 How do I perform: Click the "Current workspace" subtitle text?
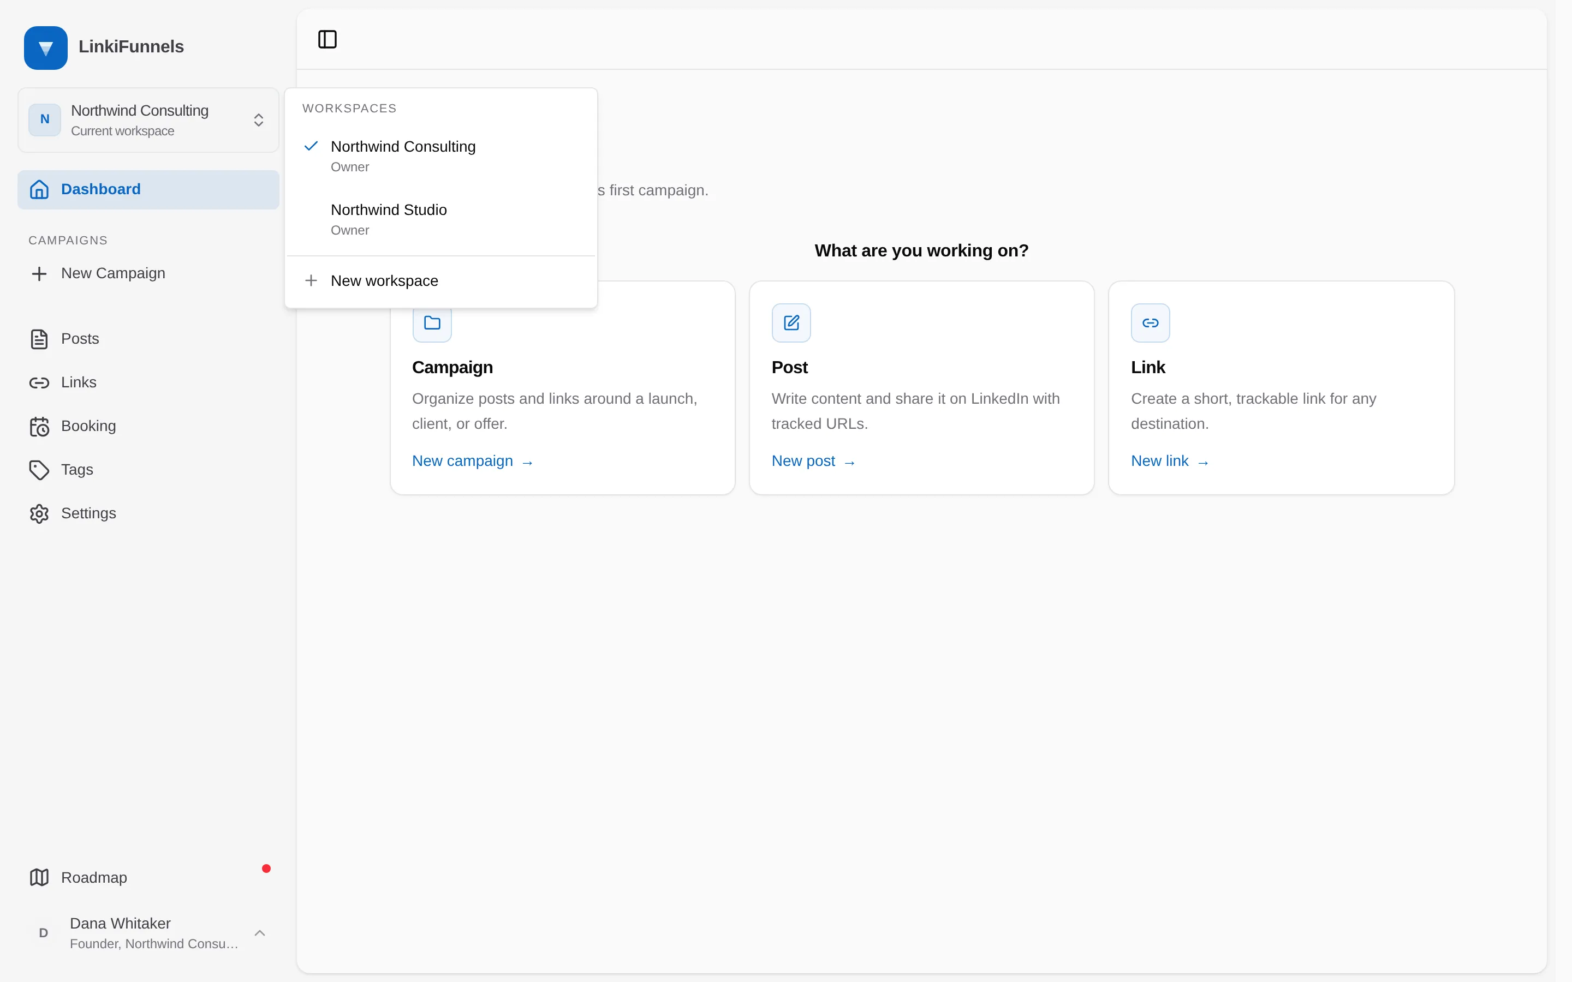(122, 131)
